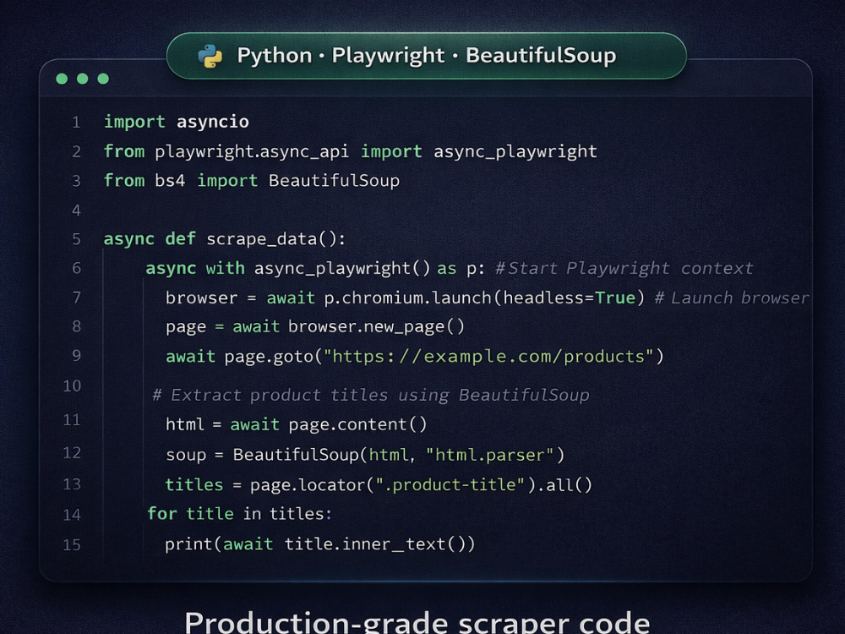
Task: Click 'import asyncio' on line 1
Action: [x=177, y=123]
